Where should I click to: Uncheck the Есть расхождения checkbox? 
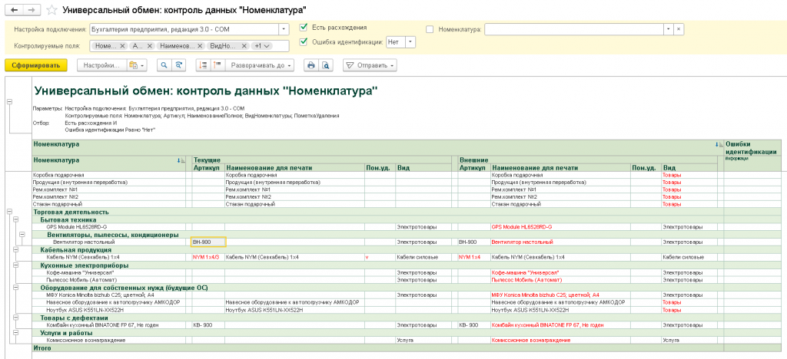303,28
